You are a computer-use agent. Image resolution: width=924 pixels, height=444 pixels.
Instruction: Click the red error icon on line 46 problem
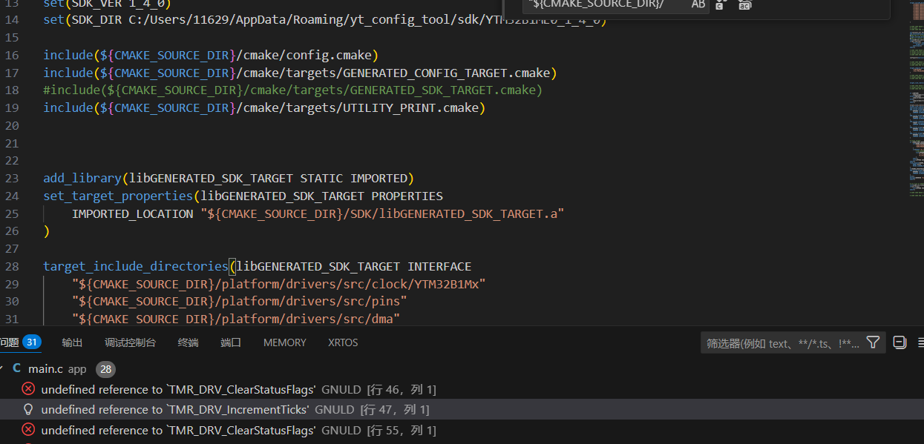point(28,388)
